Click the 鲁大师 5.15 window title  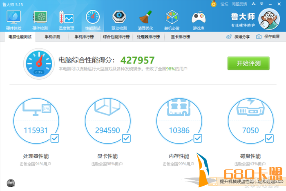coord(13,4)
